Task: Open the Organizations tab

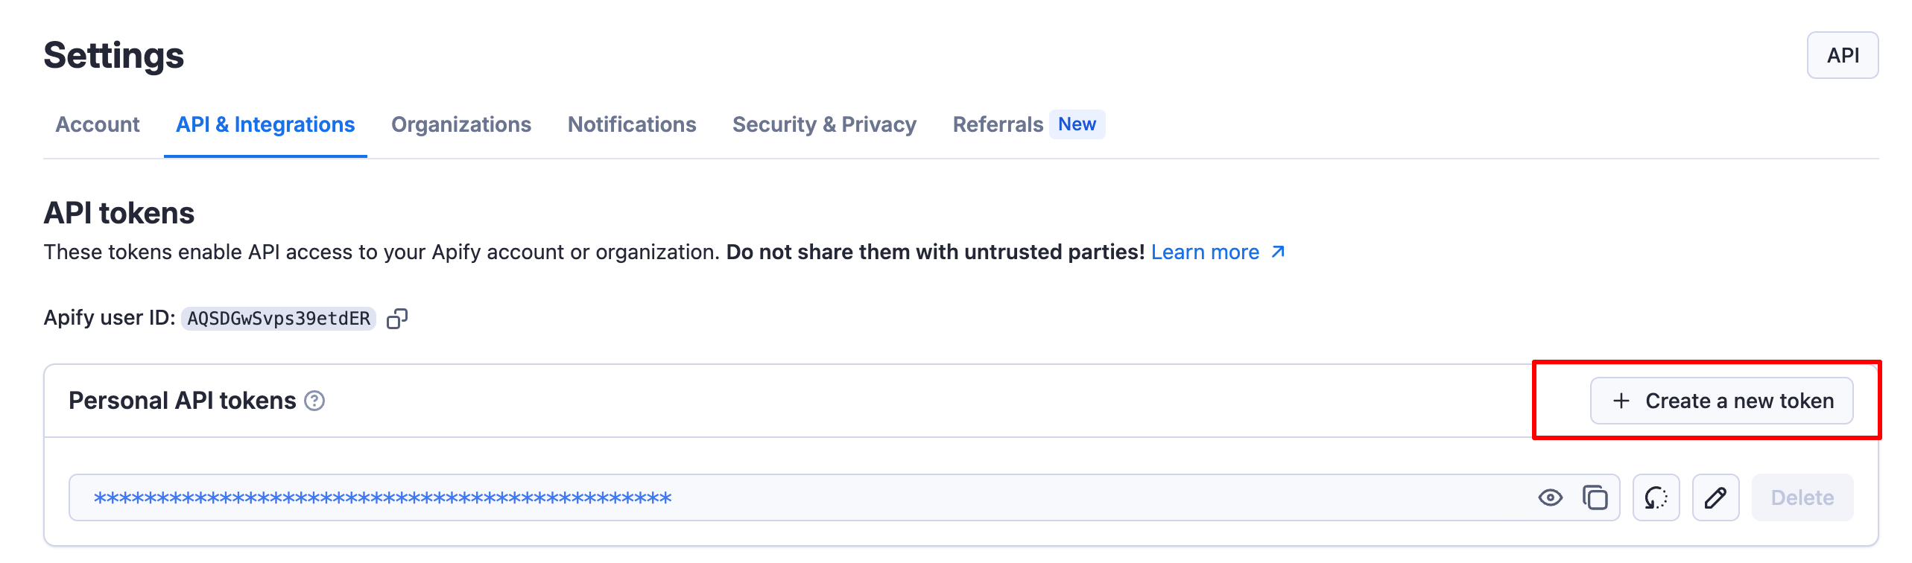Action: (x=461, y=124)
